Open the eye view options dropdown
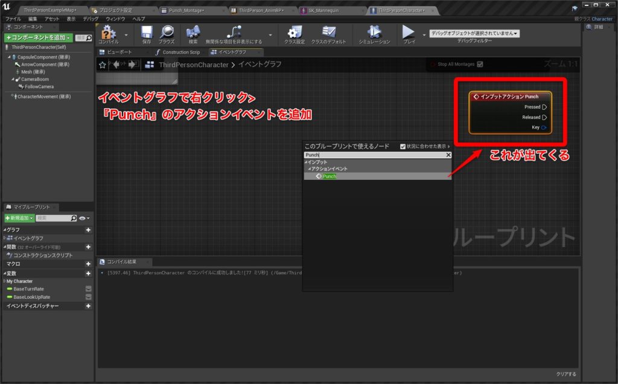The height and width of the screenshot is (384, 618). click(x=84, y=218)
